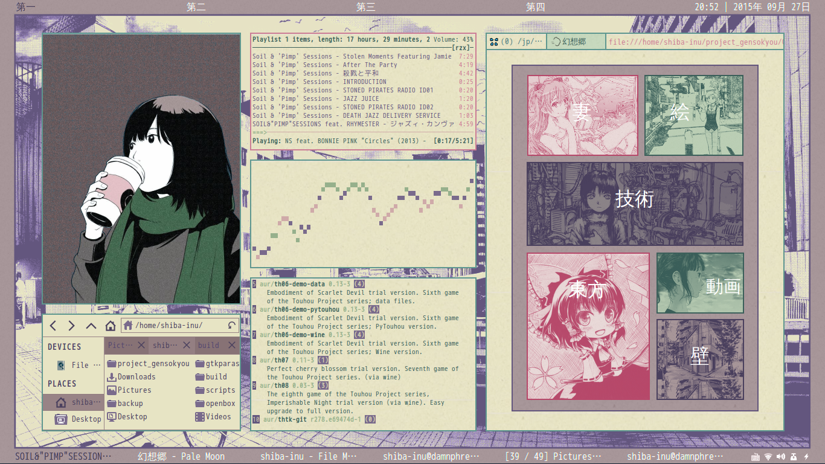The width and height of the screenshot is (825, 464).
Task: Click 'aur/th06-demo-data' in terminal
Action: click(292, 284)
